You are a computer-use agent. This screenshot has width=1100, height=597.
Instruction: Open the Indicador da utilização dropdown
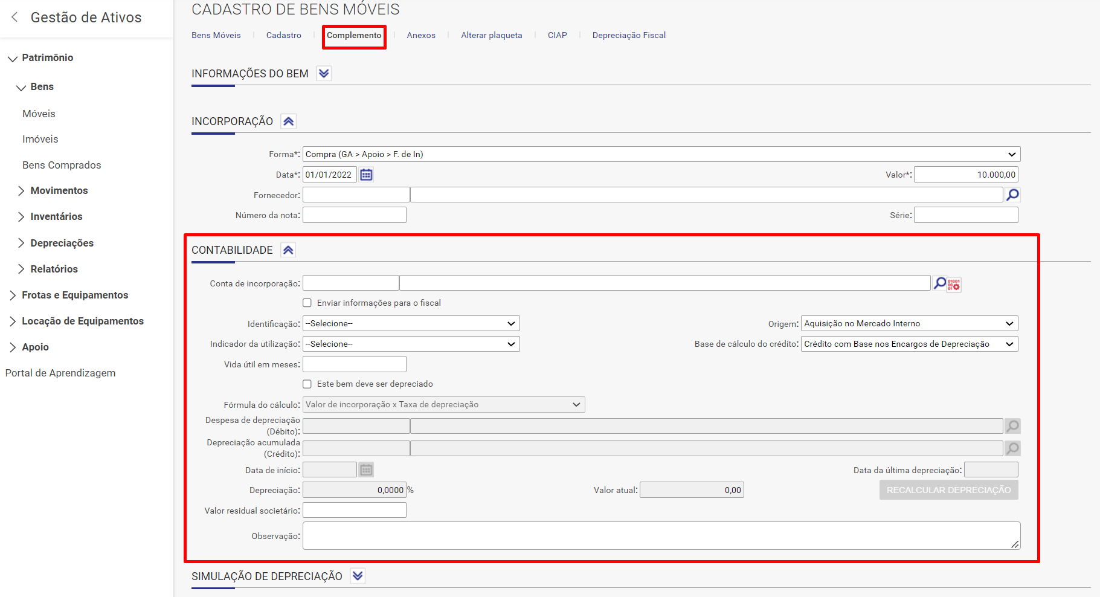click(411, 344)
